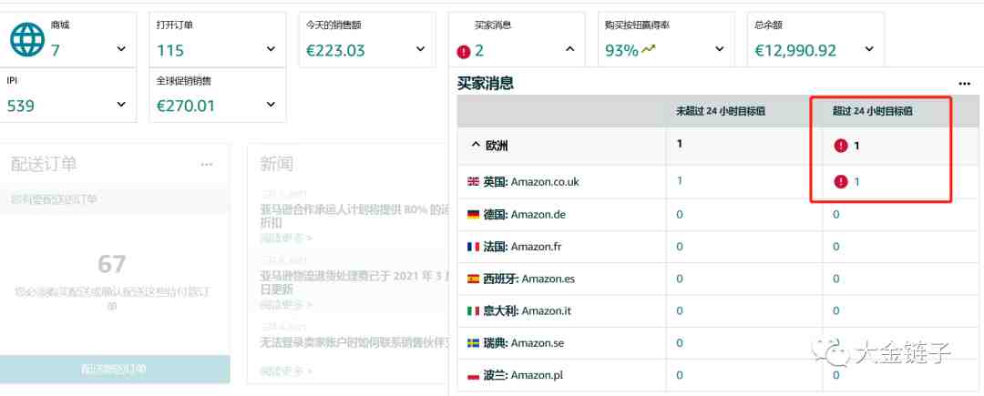Screen dimensions: 984x396
Task: Collapse the 欧洲 region row
Action: [x=475, y=146]
